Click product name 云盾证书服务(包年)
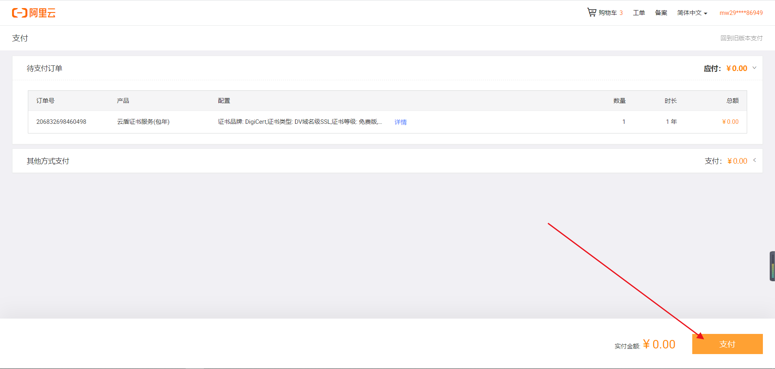 pos(143,122)
